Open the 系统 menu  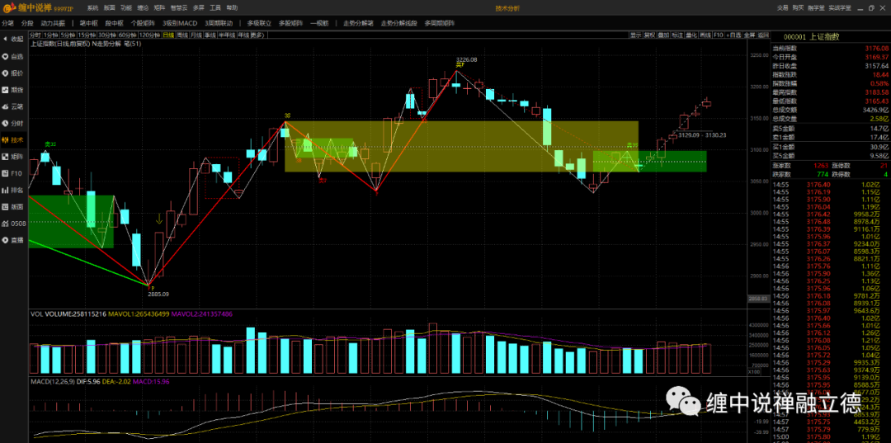pyautogui.click(x=92, y=8)
